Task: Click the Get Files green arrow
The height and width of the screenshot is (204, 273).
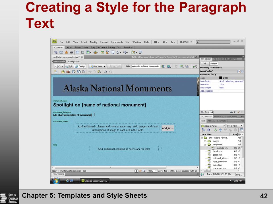Action: 216,130
